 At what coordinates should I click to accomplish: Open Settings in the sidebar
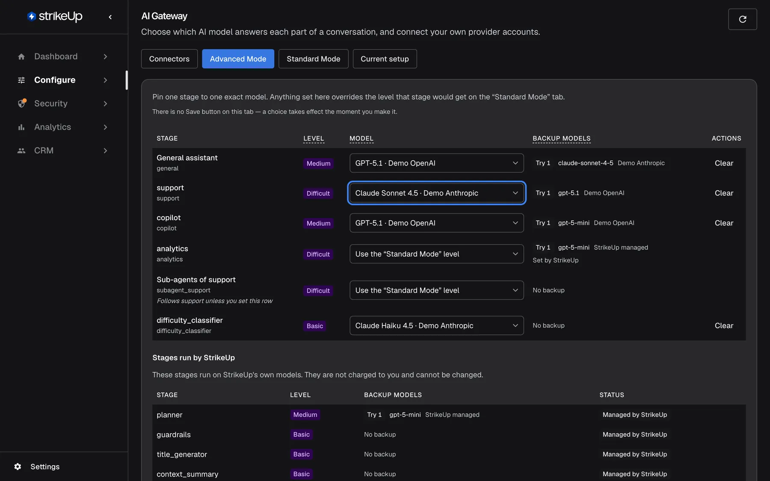pyautogui.click(x=45, y=466)
